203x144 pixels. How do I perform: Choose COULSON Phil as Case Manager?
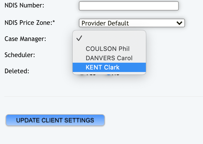(x=107, y=49)
